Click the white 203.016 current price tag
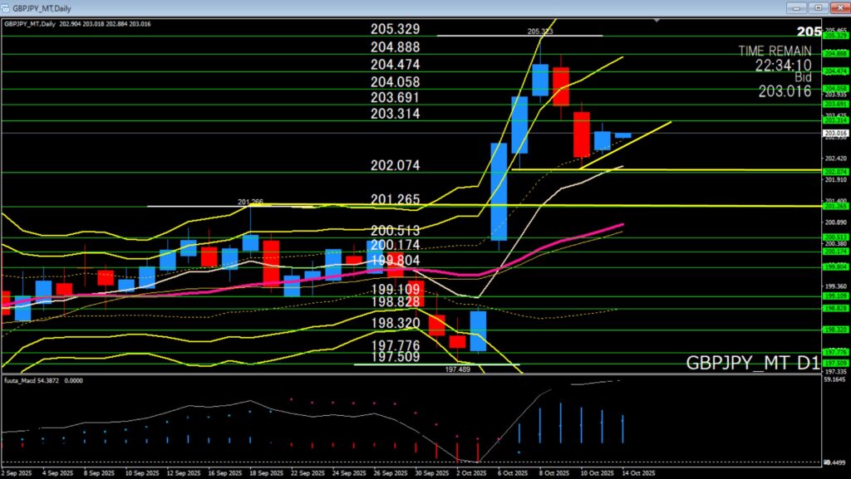Image resolution: width=851 pixels, height=479 pixels. [x=835, y=133]
